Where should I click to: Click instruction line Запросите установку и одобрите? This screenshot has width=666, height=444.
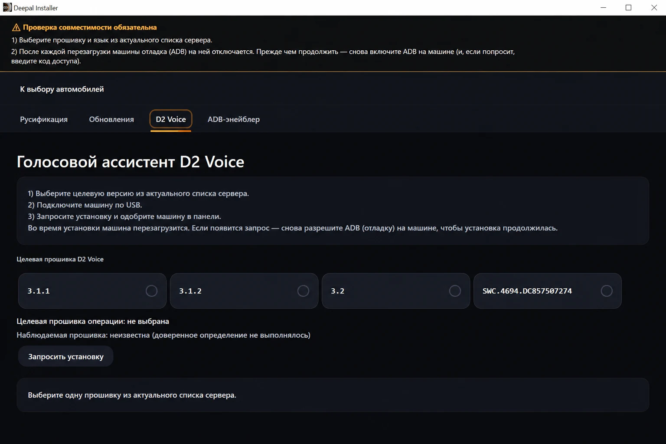[124, 216]
